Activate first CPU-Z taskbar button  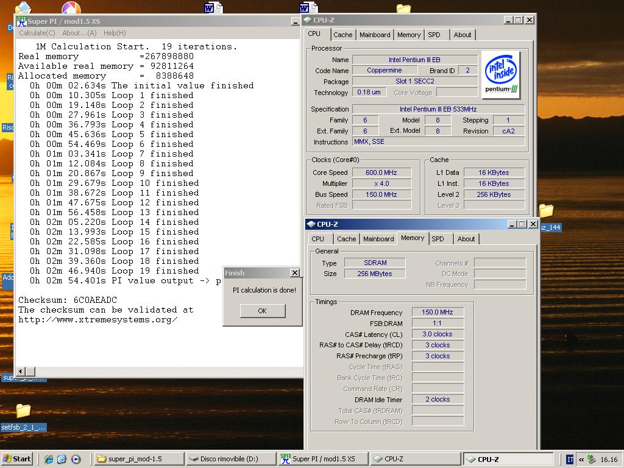click(415, 459)
